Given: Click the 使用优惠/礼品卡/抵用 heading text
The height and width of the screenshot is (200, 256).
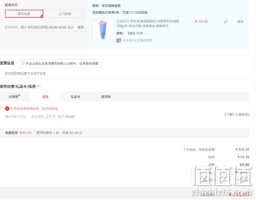Looking at the screenshot, I should tap(18, 87).
